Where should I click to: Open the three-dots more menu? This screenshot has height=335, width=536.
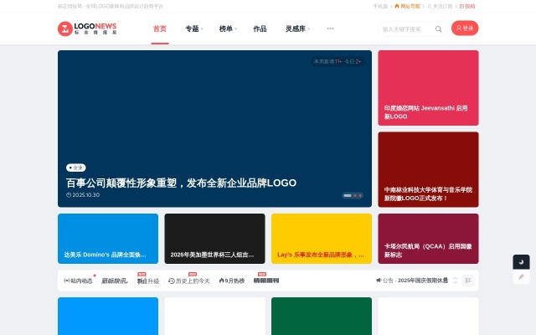tap(330, 28)
